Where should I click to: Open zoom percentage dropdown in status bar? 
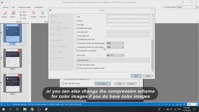pos(197,105)
